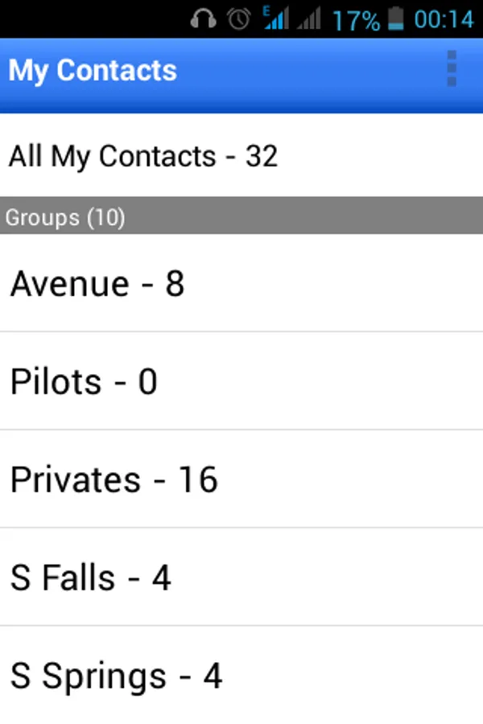The image size is (483, 724).
Task: Select the Avenue group
Action: pyautogui.click(x=97, y=283)
